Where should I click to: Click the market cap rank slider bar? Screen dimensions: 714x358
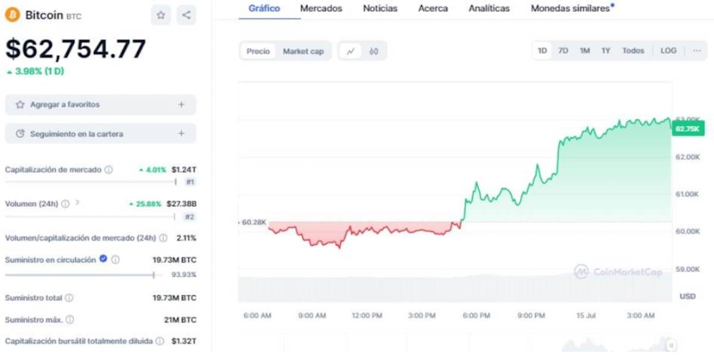(x=91, y=182)
